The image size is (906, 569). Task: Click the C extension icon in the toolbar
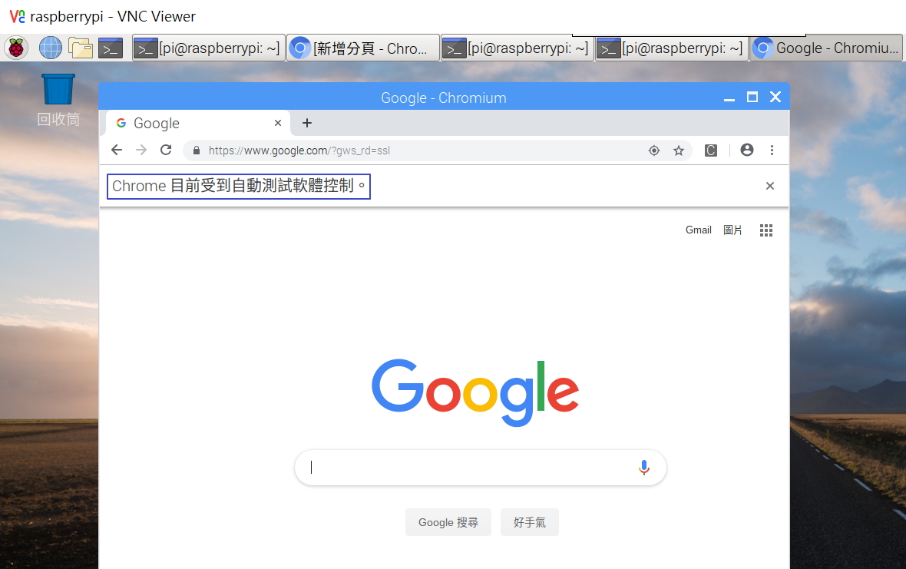tap(710, 150)
